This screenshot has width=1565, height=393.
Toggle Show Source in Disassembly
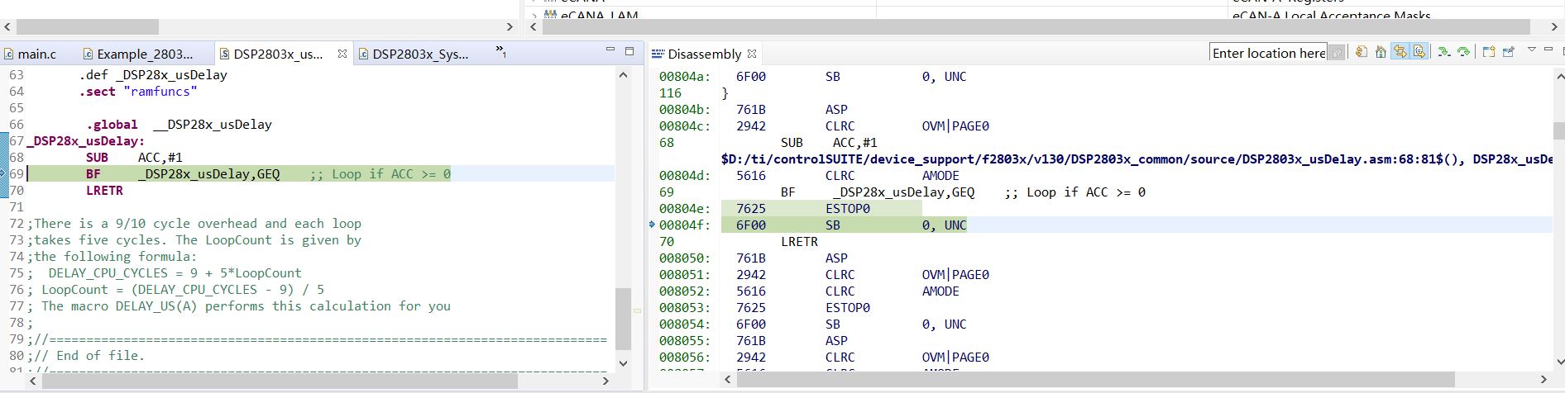[1419, 52]
